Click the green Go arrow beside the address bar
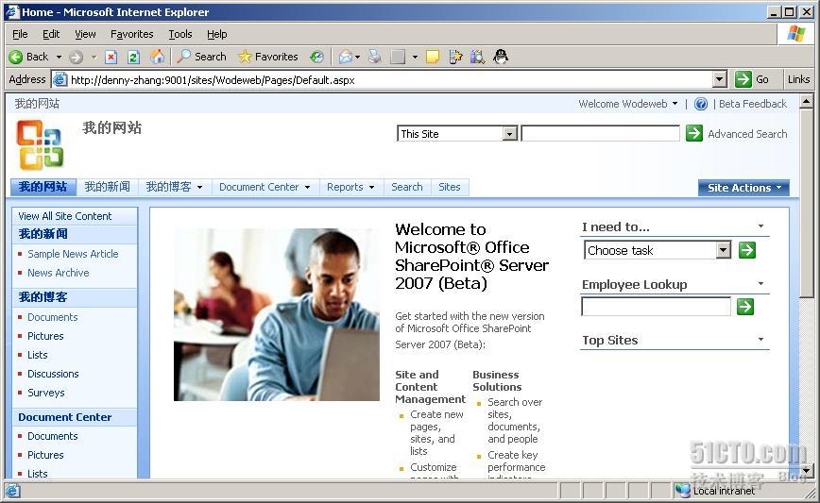 click(743, 79)
